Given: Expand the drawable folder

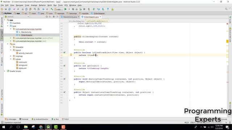Looking at the screenshot, I should pyautogui.click(x=11, y=47).
